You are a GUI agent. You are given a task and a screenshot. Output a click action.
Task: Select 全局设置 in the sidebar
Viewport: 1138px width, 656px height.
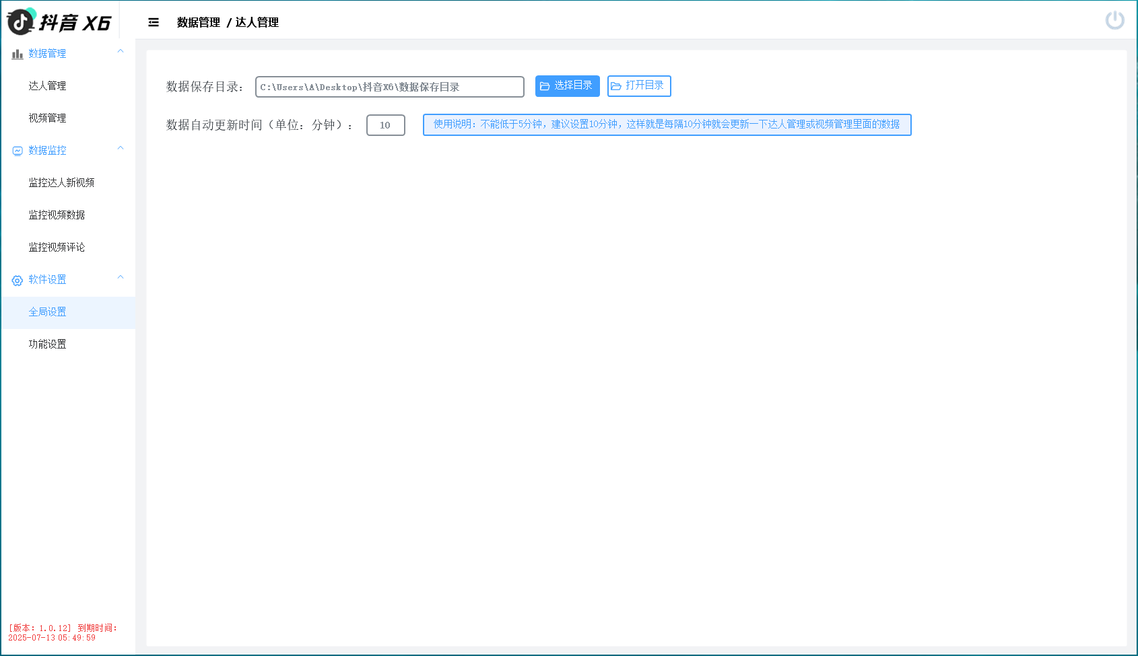(68, 312)
